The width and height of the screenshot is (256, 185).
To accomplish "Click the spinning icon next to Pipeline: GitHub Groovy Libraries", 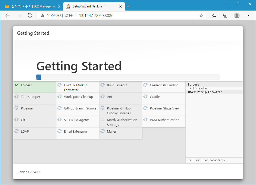I will (103, 108).
